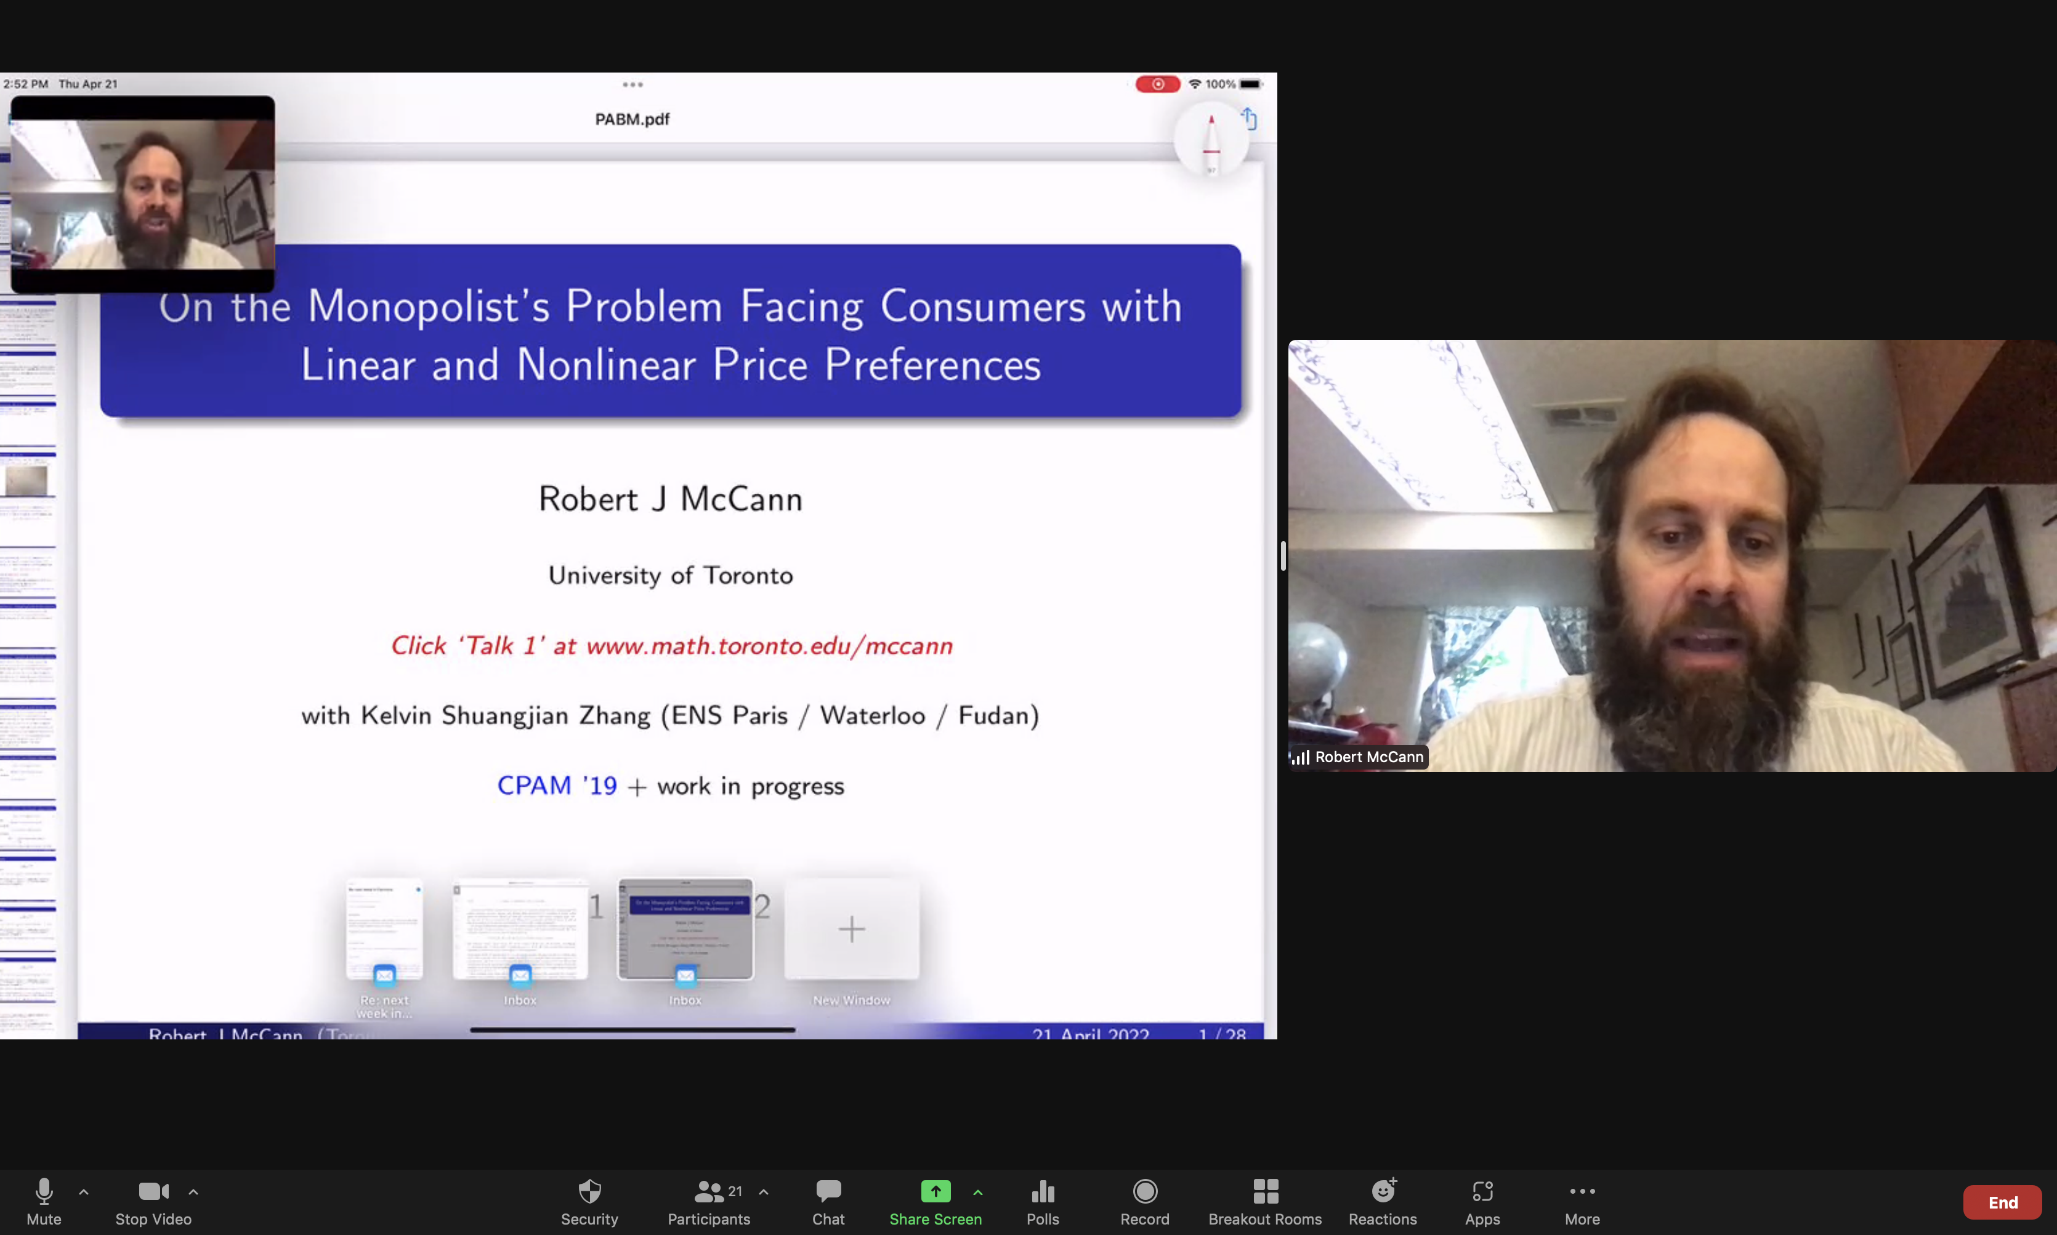Viewport: 2057px width, 1235px height.
Task: Open the Security shield menu
Action: click(589, 1202)
